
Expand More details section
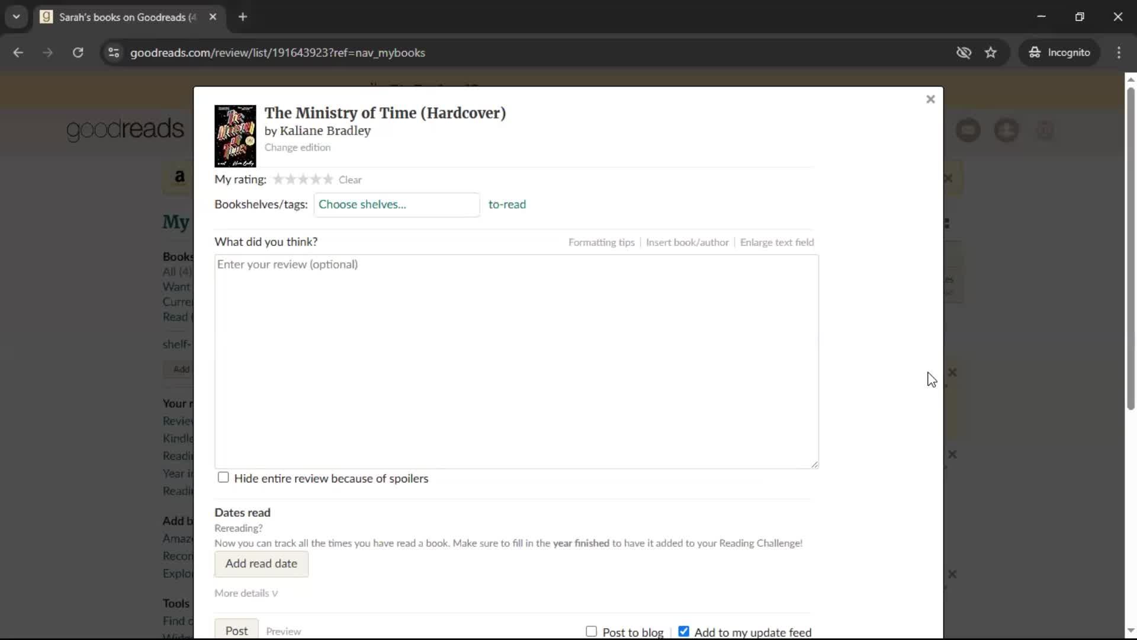(246, 593)
